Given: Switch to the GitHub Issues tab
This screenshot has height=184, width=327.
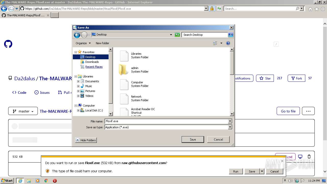Looking at the screenshot, I should 42,93.
